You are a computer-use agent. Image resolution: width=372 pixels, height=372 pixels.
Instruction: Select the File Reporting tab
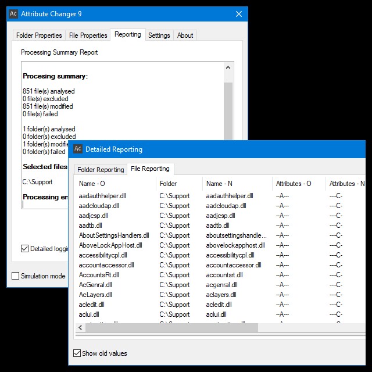[x=150, y=169]
